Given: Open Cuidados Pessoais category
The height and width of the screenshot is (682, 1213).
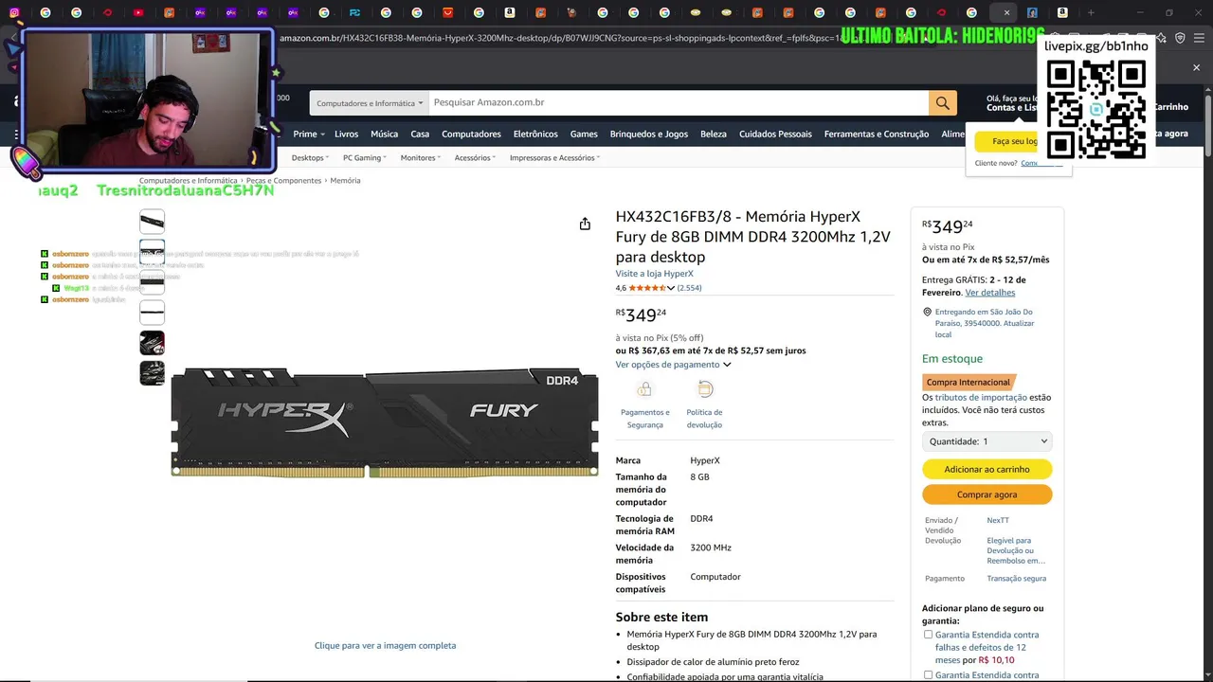Looking at the screenshot, I should point(775,135).
